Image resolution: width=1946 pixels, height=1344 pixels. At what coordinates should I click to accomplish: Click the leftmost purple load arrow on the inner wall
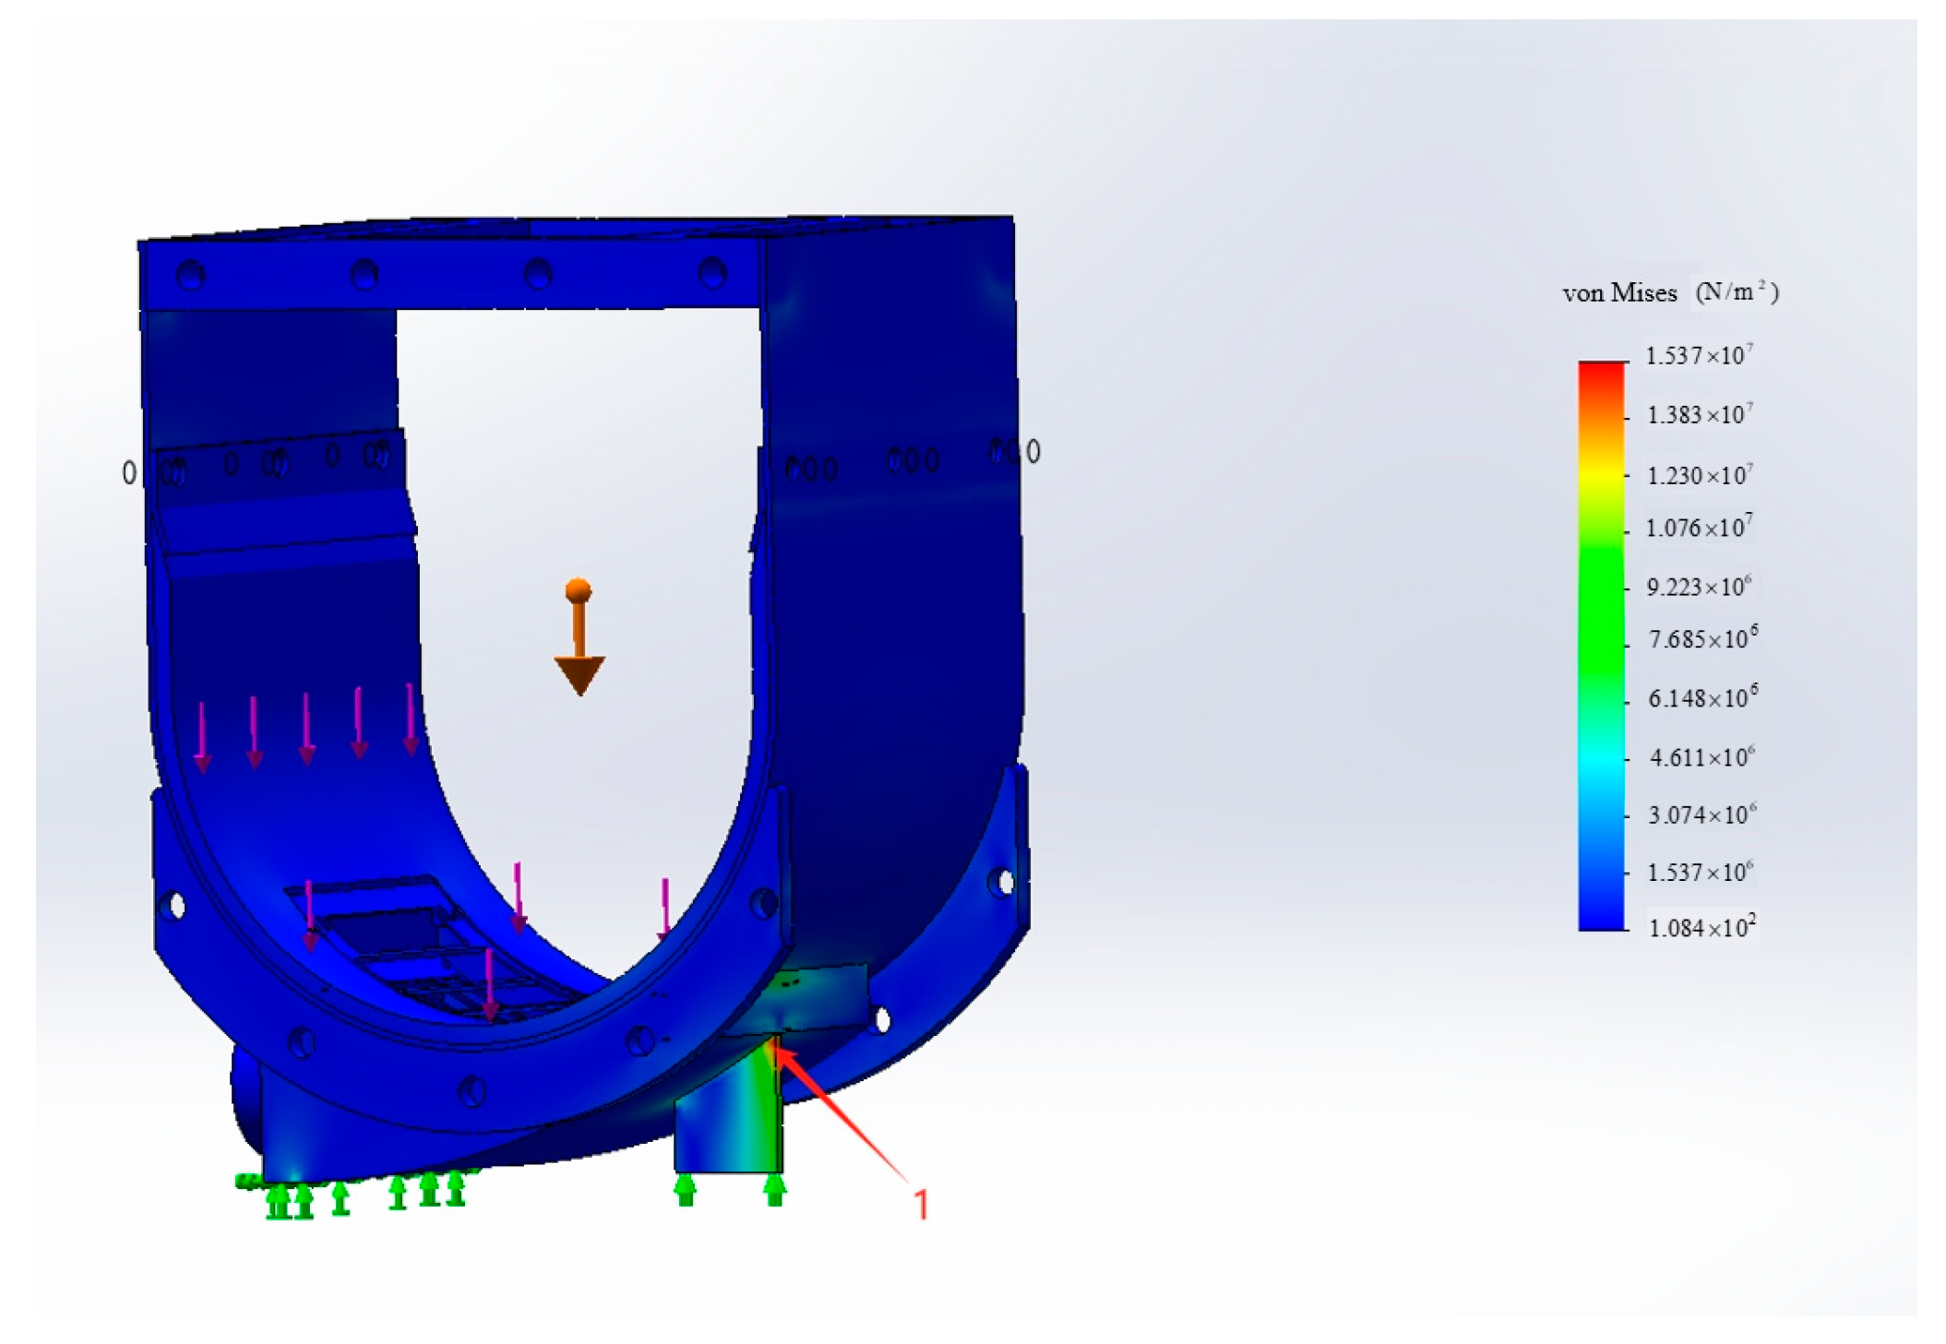click(202, 736)
